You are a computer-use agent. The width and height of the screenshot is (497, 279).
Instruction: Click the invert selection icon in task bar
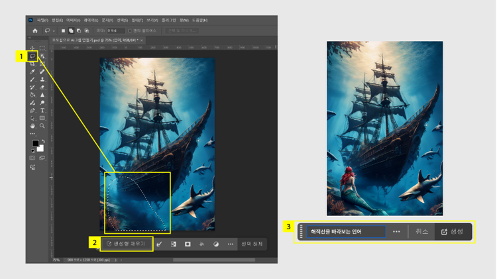pos(174,244)
